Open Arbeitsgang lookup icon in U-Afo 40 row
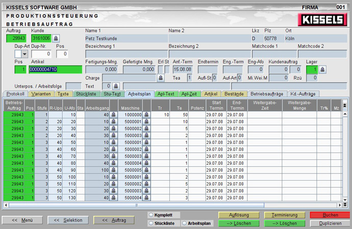This screenshot has width=352, height=229. pos(114,136)
